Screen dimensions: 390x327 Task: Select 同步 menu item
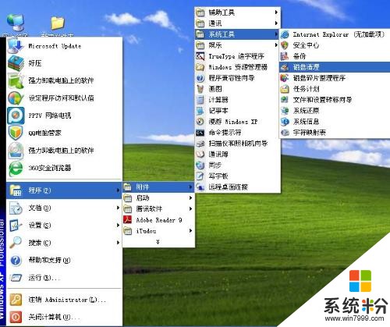[237, 165]
